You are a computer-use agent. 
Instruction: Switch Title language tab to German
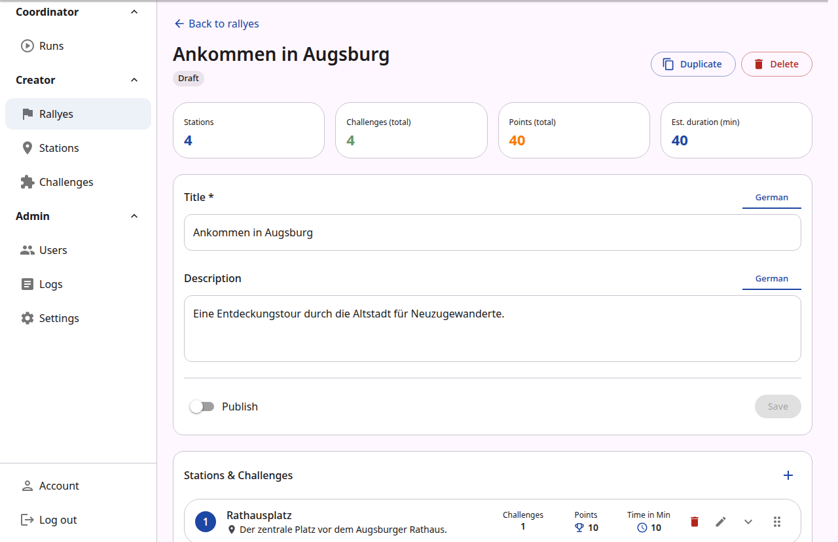tap(771, 197)
